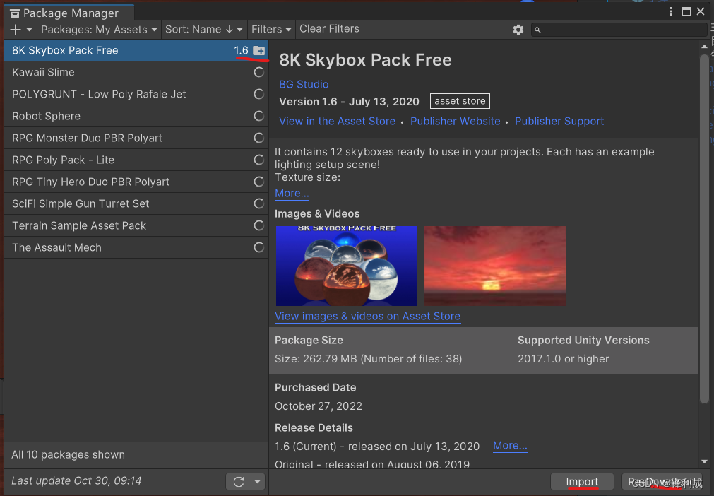Select POLYGRUNT - Low Poly Rafale Jet

click(x=136, y=94)
